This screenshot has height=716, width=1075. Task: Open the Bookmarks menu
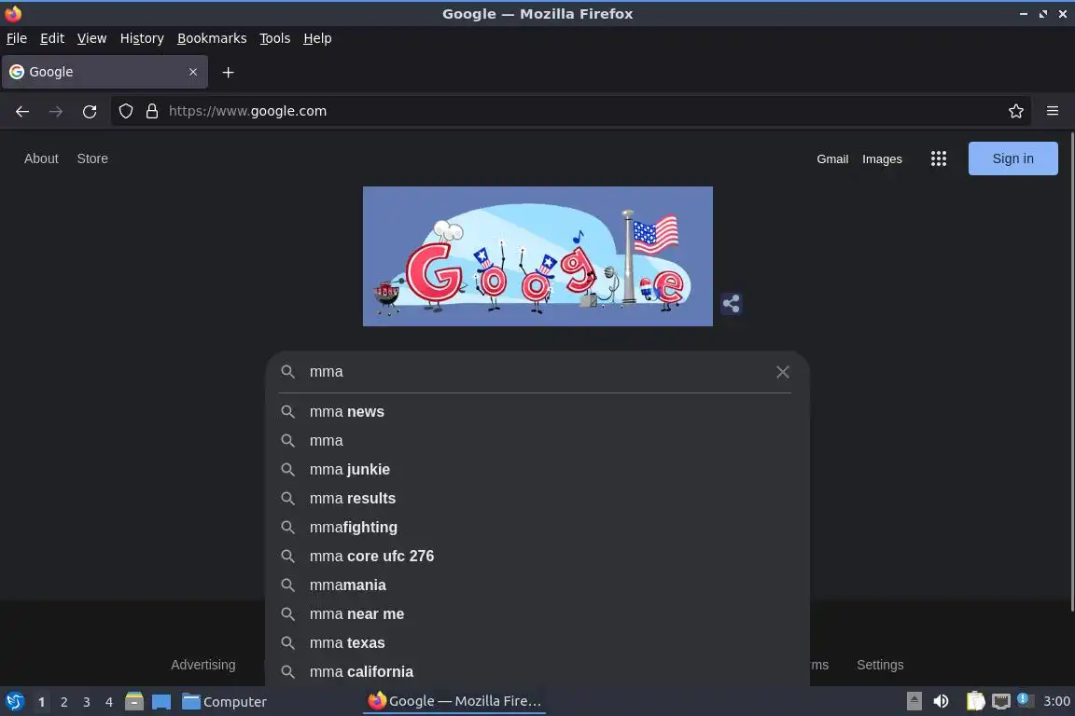(212, 38)
